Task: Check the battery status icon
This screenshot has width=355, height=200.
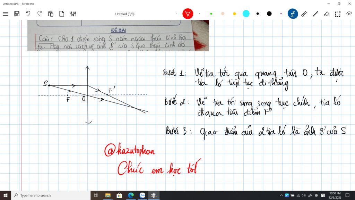Action: point(293,195)
